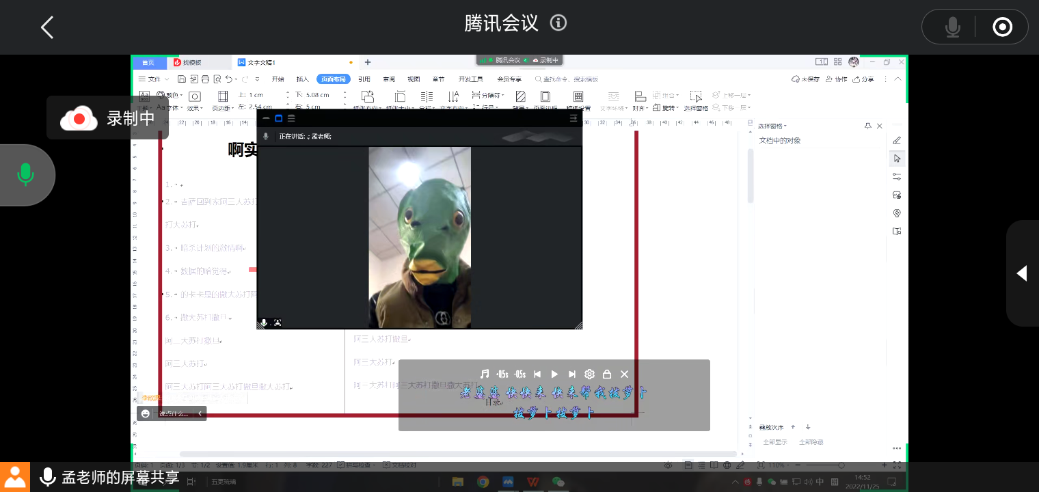This screenshot has width=1039, height=492.
Task: Click the speaker video thumbnail
Action: pos(420,237)
